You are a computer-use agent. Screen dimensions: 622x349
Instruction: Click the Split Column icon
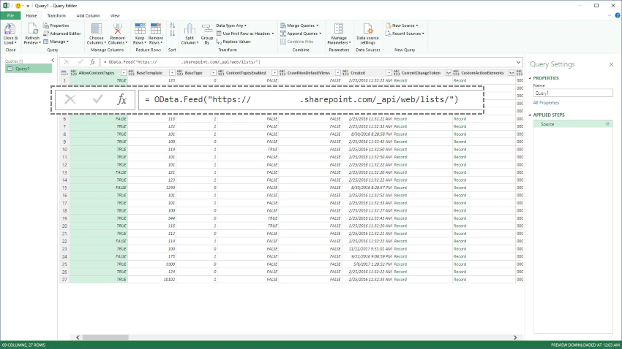coord(190,29)
